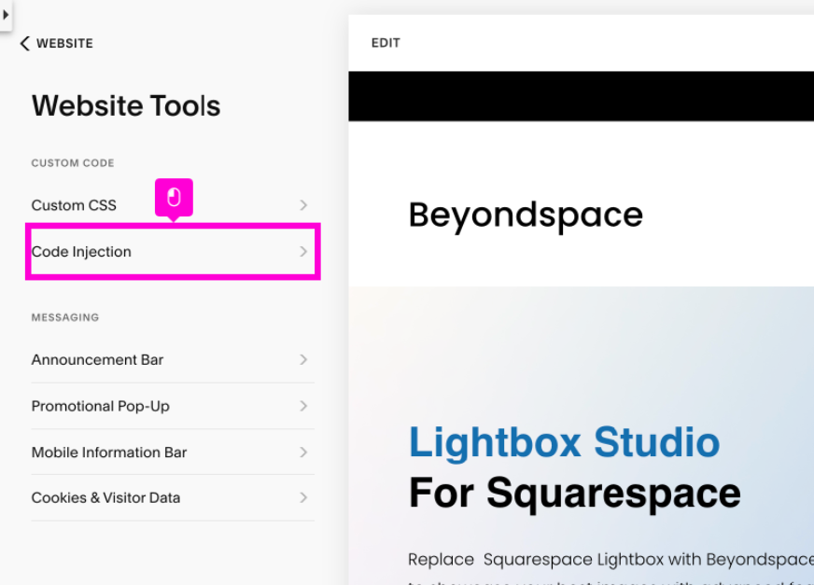Click the Beyondspace site title in the preview
814x585 pixels.
pos(526,216)
